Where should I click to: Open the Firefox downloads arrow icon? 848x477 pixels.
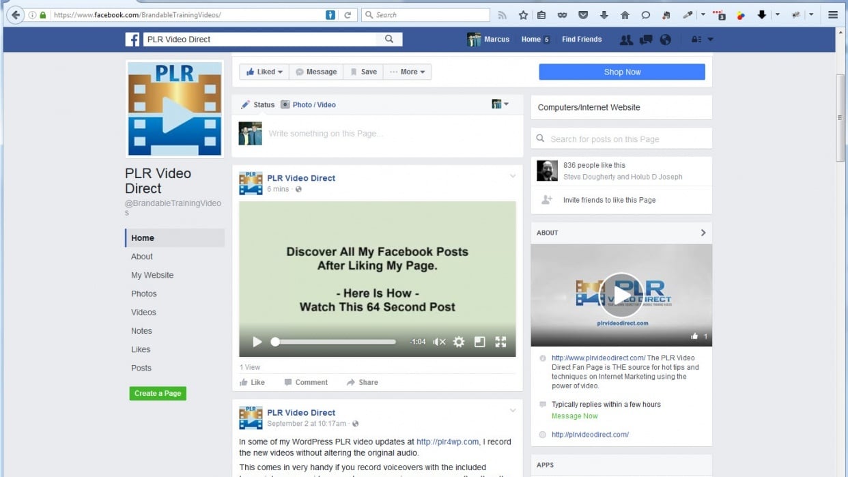coord(604,15)
